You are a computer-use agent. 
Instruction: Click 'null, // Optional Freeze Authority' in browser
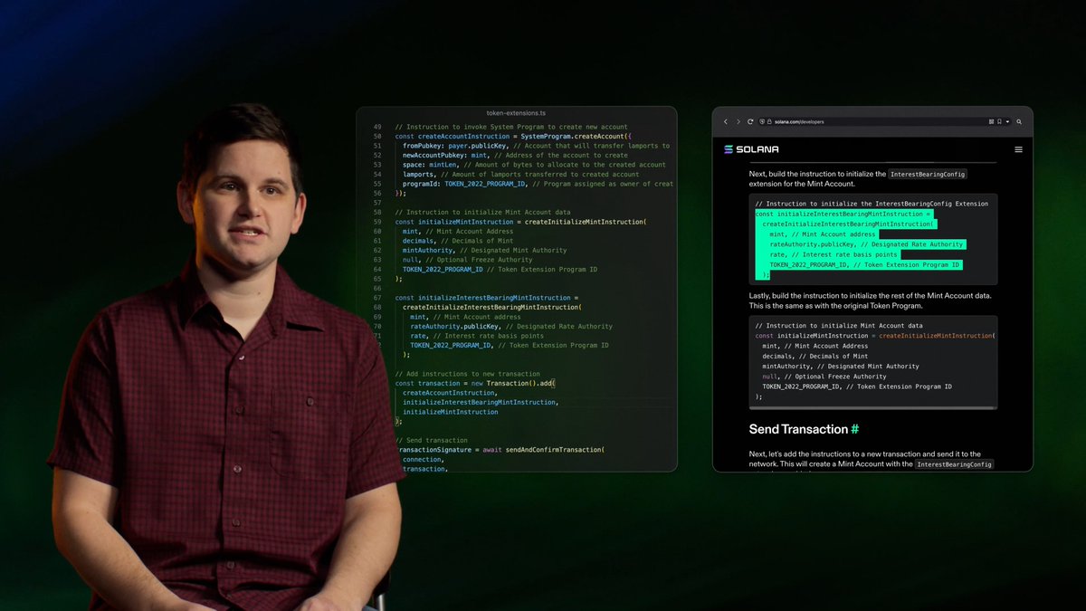[x=824, y=377]
